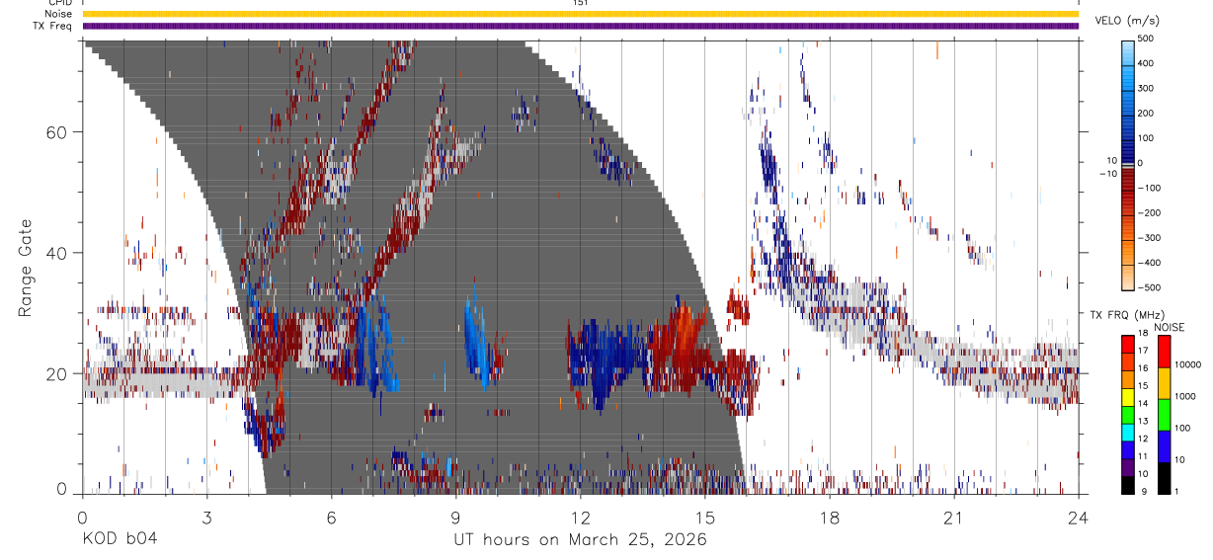Pick the green swatch in TX FRQ legend
Image resolution: width=1213 pixels, height=560 pixels.
(1128, 413)
